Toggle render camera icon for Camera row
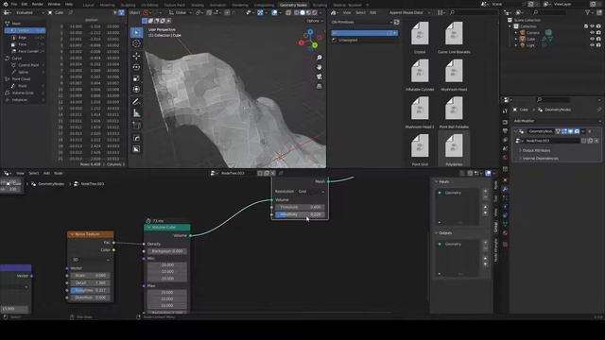Screen dimensions: 605x340 click(x=598, y=33)
